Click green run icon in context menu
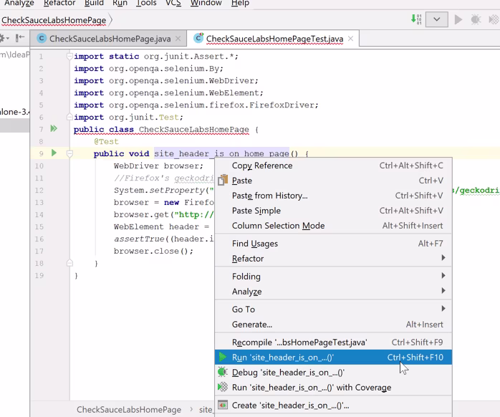Image resolution: width=500 pixels, height=417 pixels. pyautogui.click(x=223, y=357)
